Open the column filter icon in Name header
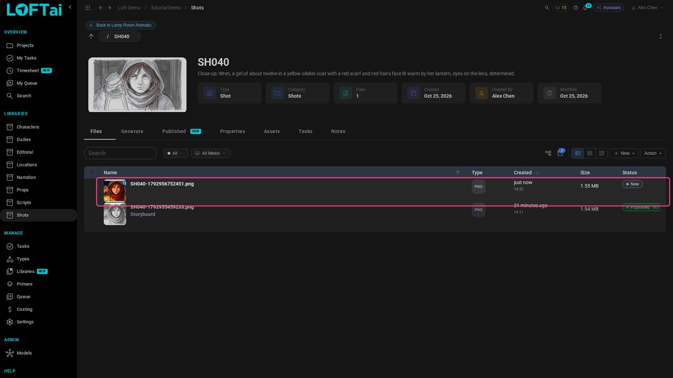Viewport: 673px width, 378px height. point(457,173)
